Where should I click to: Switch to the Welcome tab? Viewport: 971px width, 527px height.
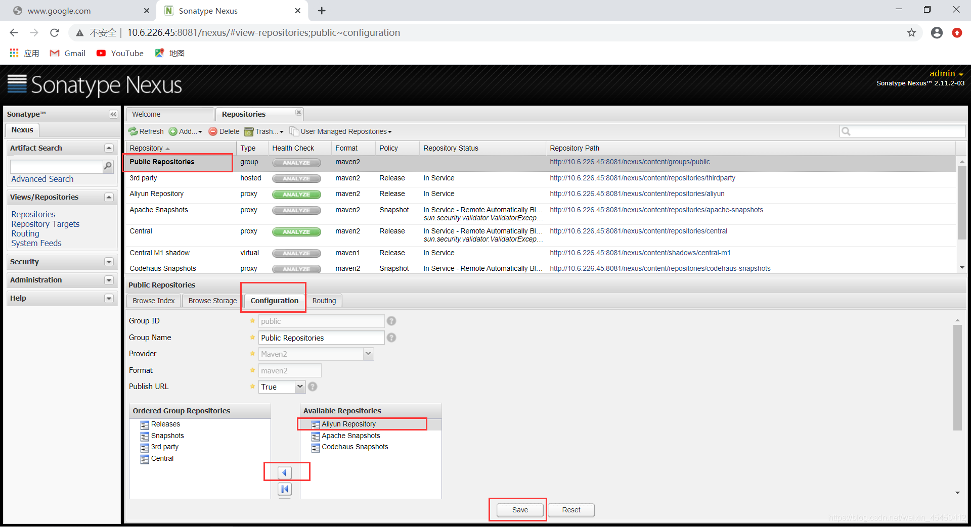(x=170, y=114)
